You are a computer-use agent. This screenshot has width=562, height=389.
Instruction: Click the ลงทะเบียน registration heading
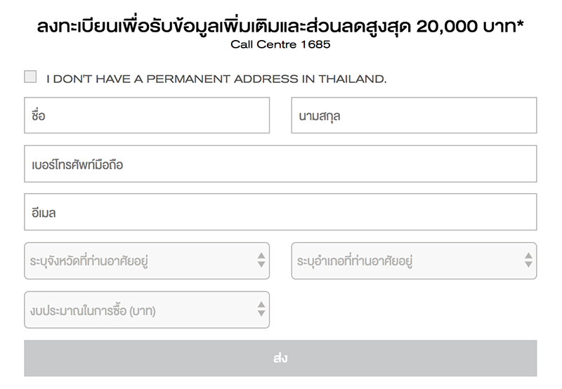coord(77,27)
